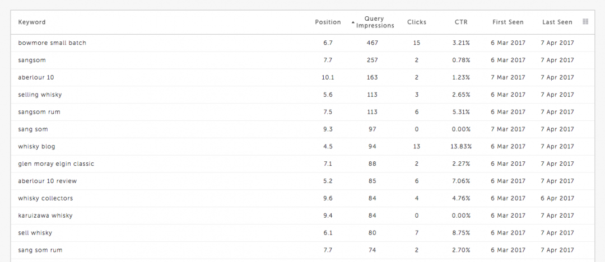Select glen moray elgin classic keyword
This screenshot has width=605, height=262.
[x=56, y=164]
